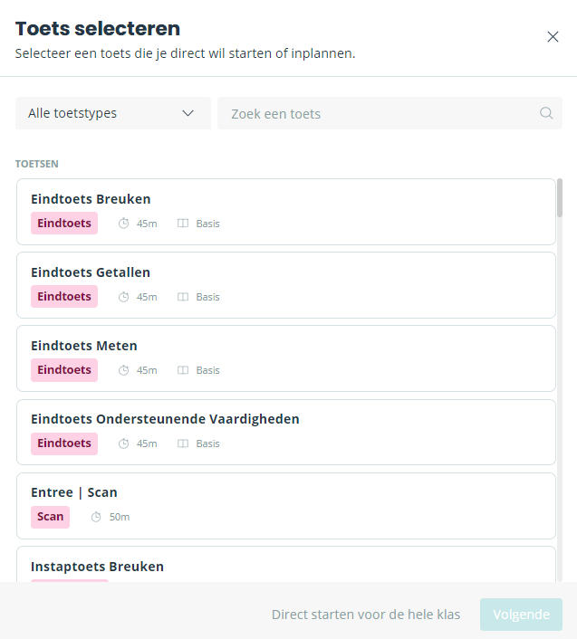Click the book icon on Eindtoets Getallen
Viewport: 577px width, 639px height.
coord(183,297)
